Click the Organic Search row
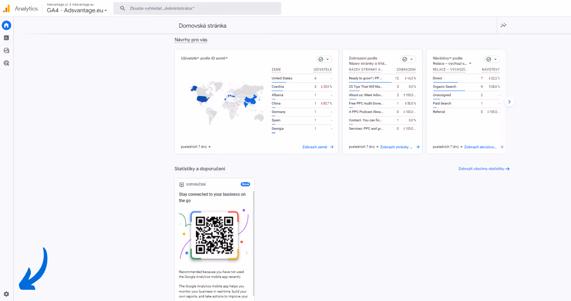 [466, 87]
